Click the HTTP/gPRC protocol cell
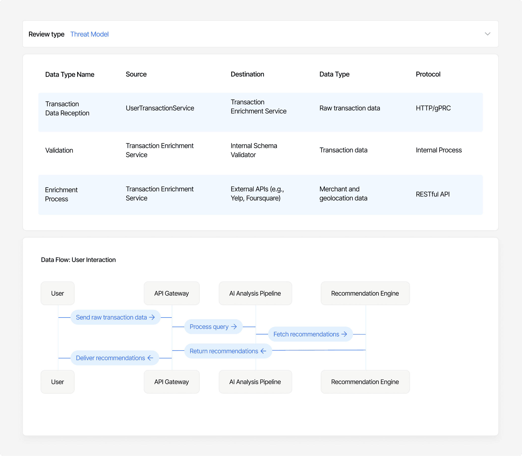Screen dimensions: 522x456 (433, 108)
